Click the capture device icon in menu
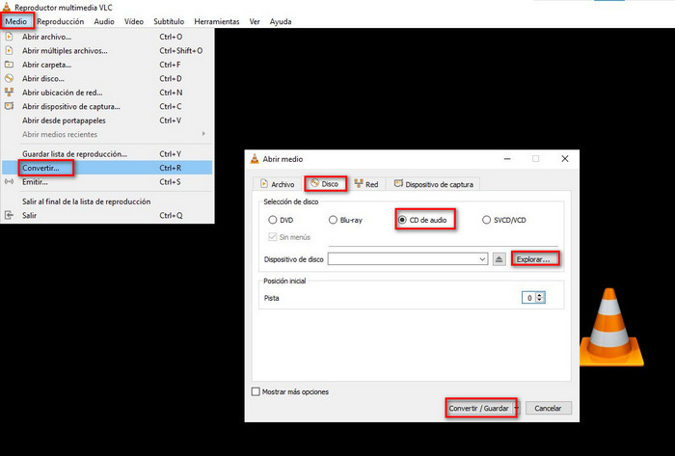Viewport: 675px width, 456px height. 9,106
